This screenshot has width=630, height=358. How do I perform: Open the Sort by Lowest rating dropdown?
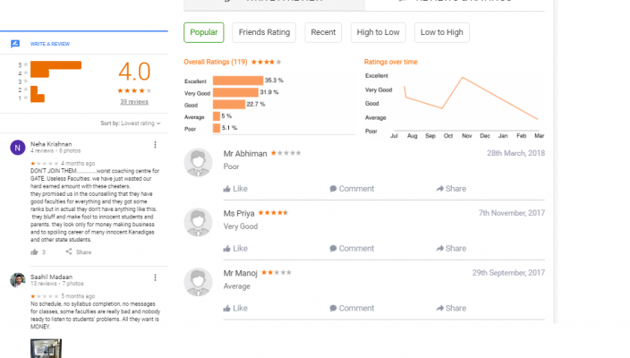[x=131, y=124]
